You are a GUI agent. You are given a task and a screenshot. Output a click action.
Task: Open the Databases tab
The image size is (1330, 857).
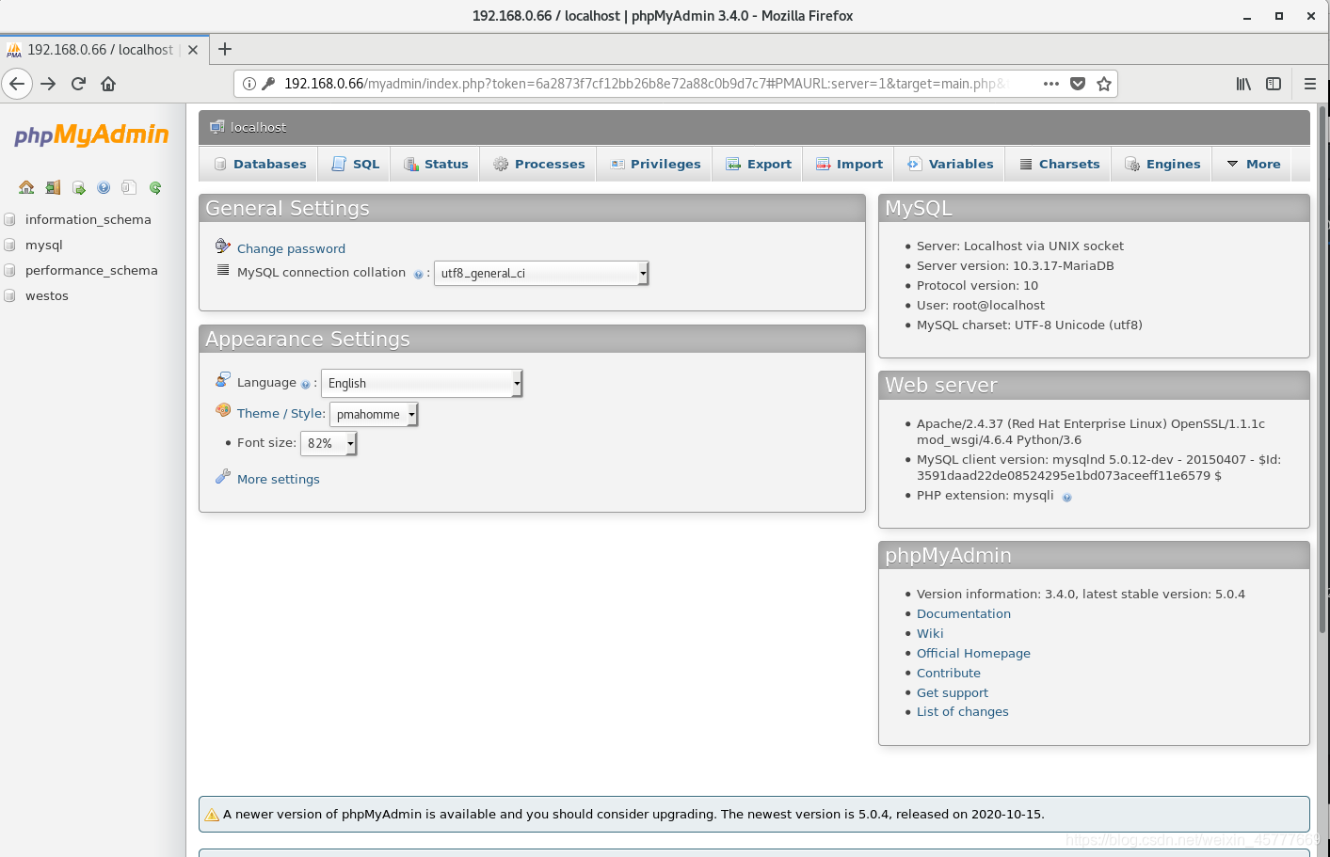pyautogui.click(x=260, y=164)
